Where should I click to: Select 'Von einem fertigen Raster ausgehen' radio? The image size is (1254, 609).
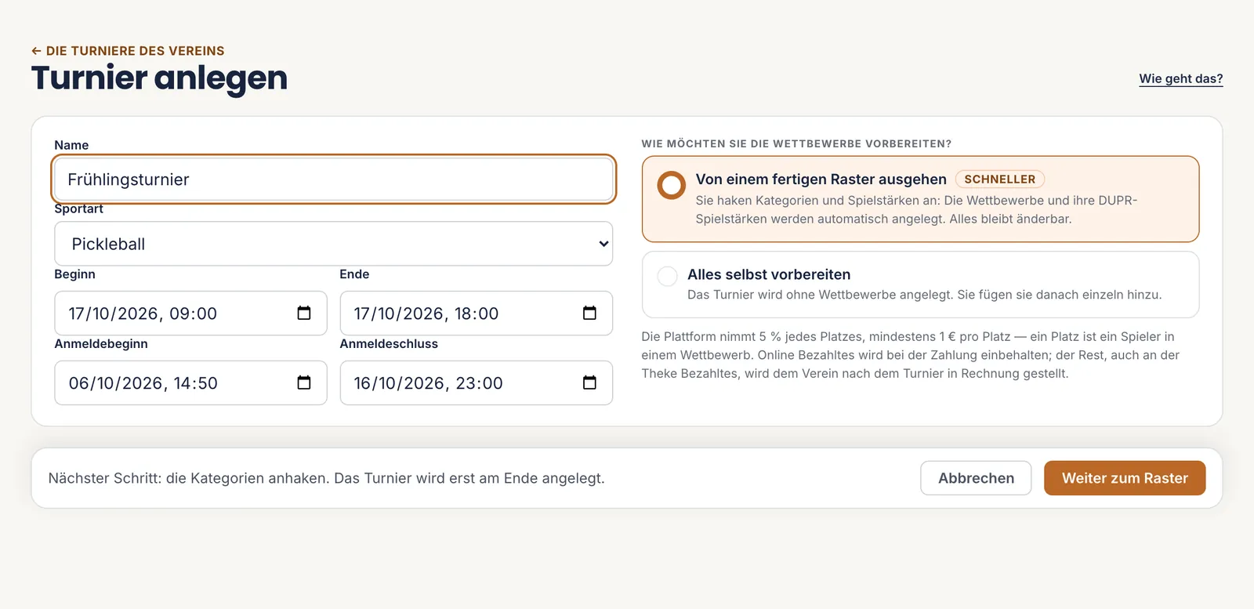(x=672, y=186)
